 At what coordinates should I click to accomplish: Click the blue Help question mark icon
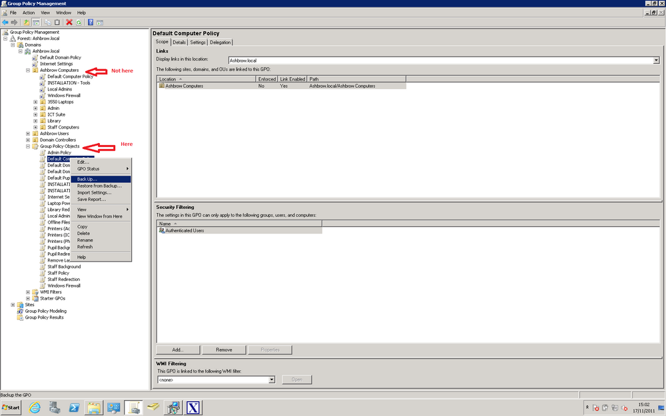(x=91, y=22)
